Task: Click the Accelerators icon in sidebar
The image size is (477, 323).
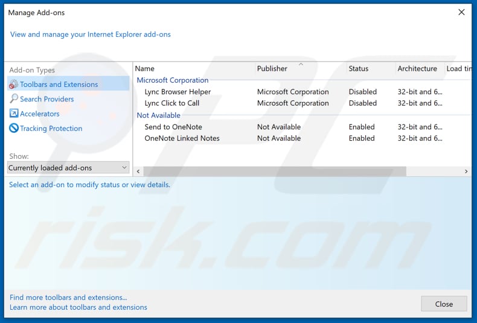Action: pyautogui.click(x=13, y=114)
